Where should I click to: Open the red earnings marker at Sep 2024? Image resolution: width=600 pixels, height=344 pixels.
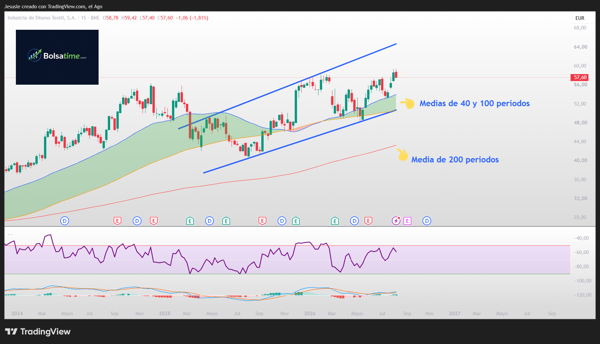(x=117, y=221)
